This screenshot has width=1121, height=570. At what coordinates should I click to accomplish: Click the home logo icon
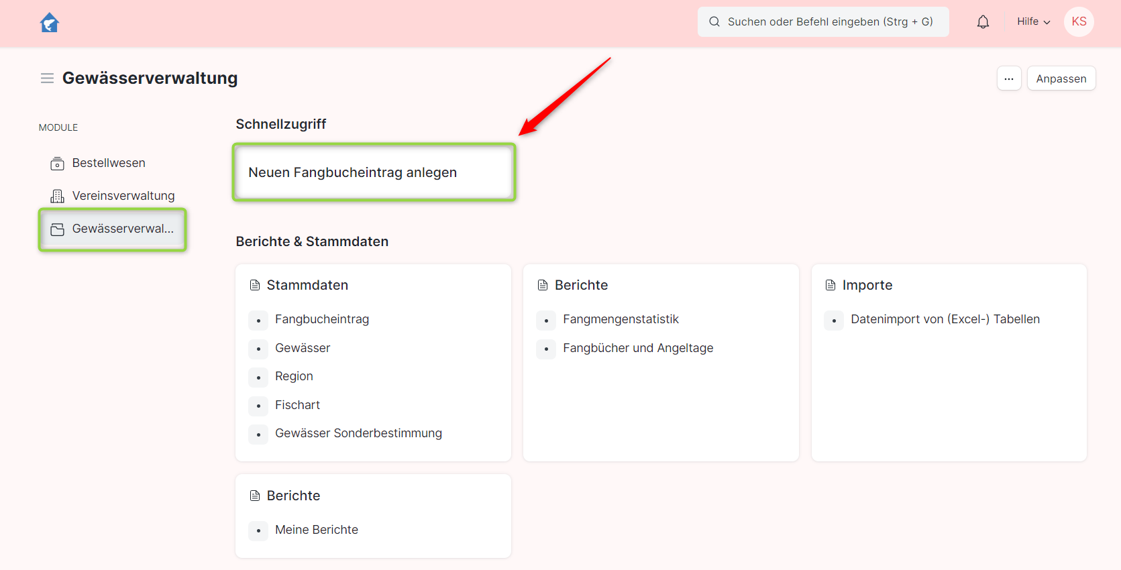50,23
